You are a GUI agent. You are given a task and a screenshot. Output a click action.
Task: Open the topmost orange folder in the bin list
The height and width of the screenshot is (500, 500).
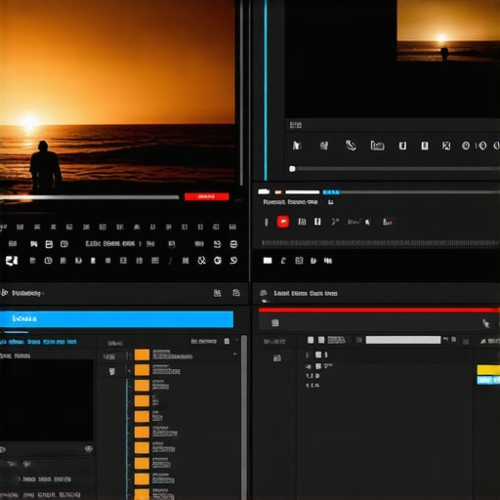click(143, 354)
